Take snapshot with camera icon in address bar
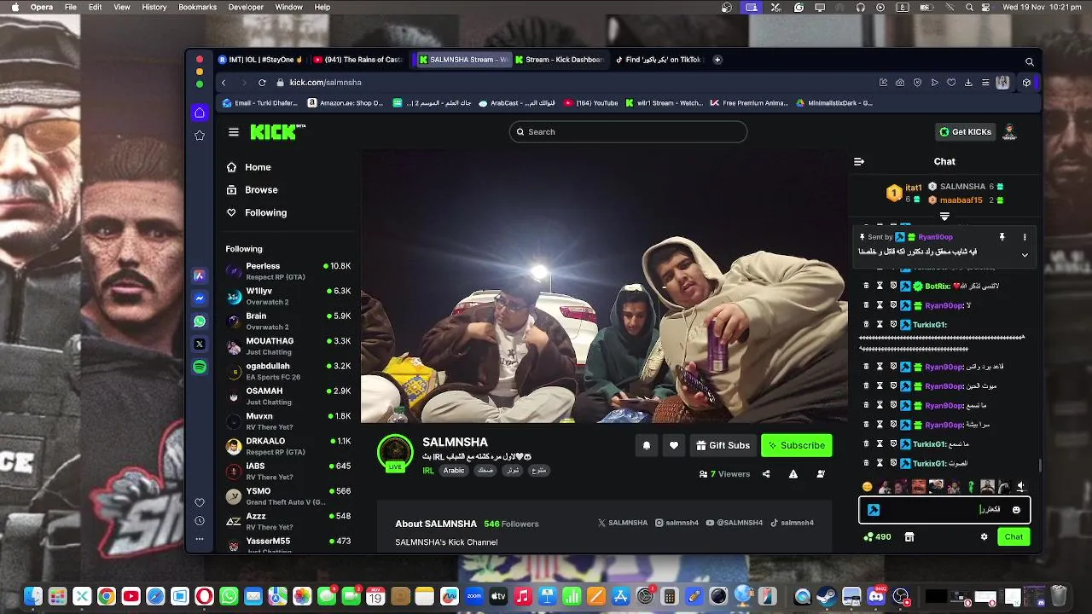 (900, 83)
